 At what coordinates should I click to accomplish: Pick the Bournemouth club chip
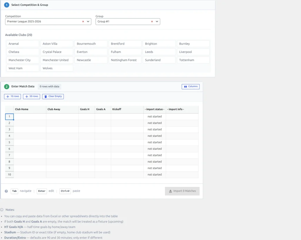pyautogui.click(x=91, y=44)
